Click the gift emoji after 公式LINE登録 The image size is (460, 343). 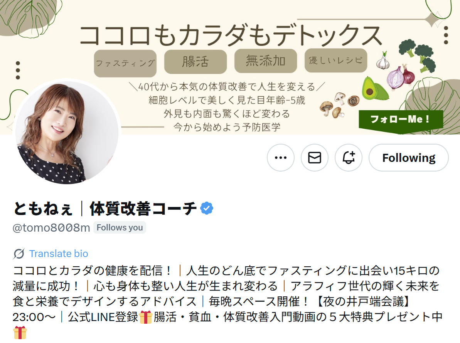tap(145, 317)
